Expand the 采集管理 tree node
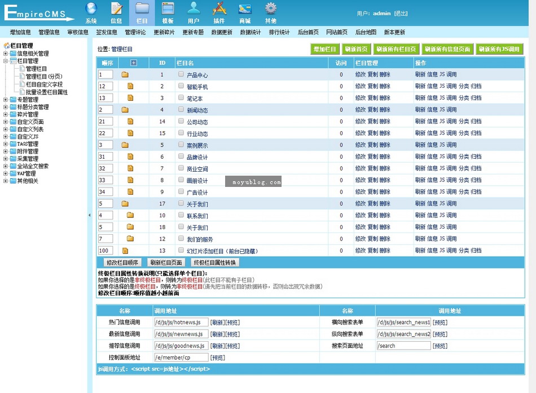536x393 pixels. coord(6,159)
